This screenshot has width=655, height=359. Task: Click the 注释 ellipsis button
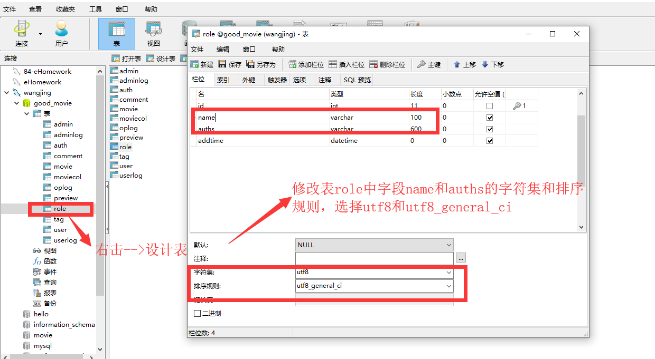click(461, 258)
